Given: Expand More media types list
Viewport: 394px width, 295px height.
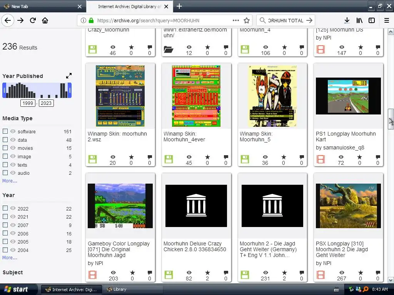Looking at the screenshot, I should coord(10,181).
